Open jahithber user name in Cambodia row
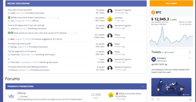Image resolution: width=196 pixels, height=102 pixels. click(119, 18)
